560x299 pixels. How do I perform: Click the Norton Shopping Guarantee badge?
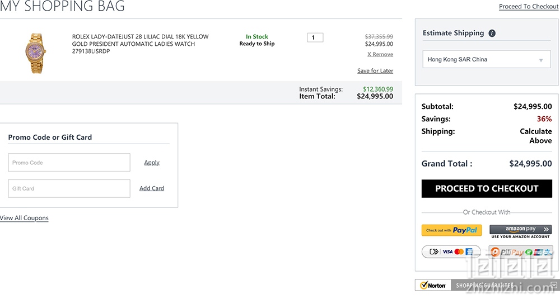pyautogui.click(x=487, y=285)
